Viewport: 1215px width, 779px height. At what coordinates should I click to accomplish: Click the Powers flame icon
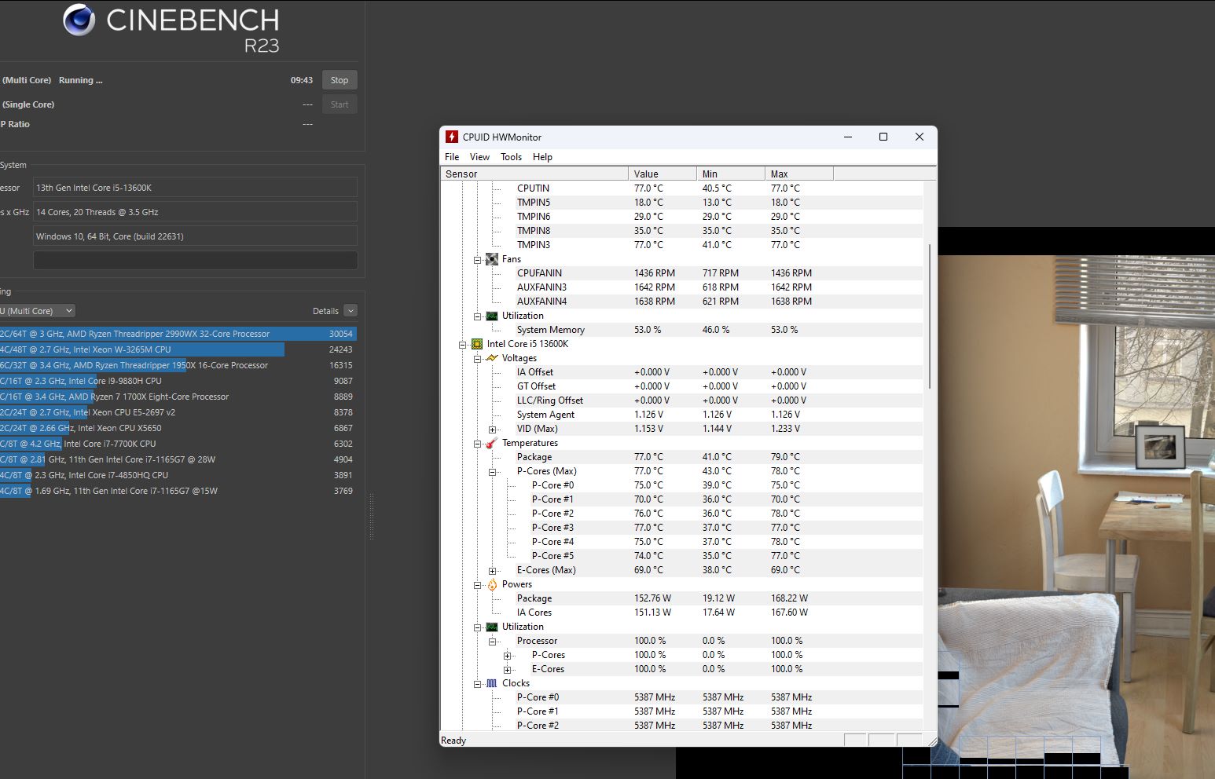coord(492,584)
